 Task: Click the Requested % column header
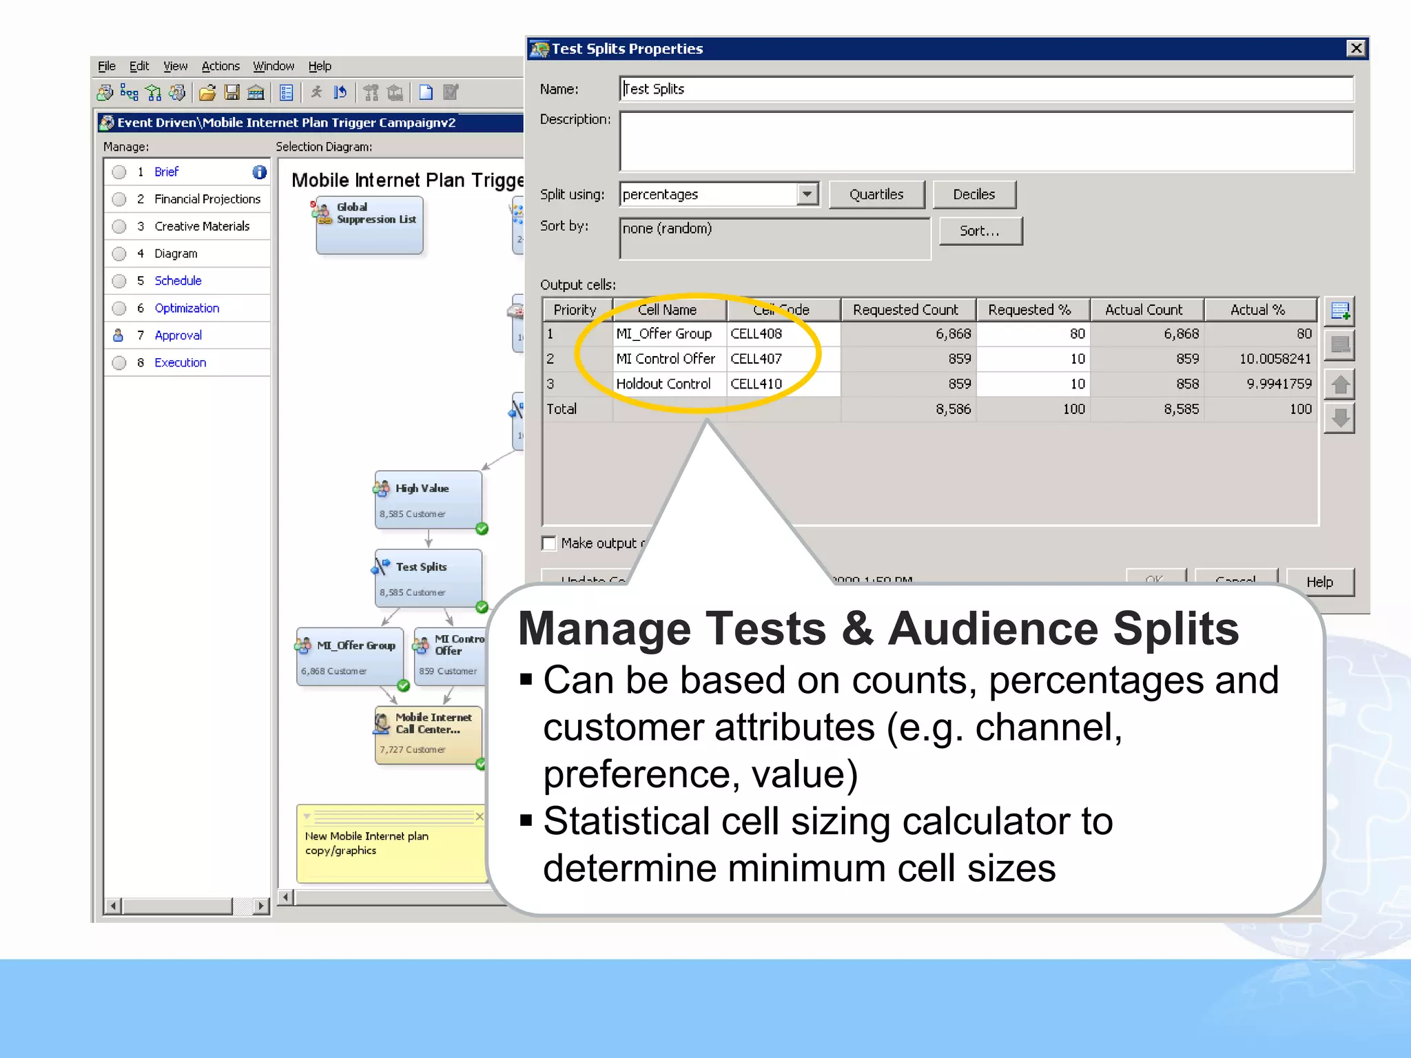point(1033,310)
